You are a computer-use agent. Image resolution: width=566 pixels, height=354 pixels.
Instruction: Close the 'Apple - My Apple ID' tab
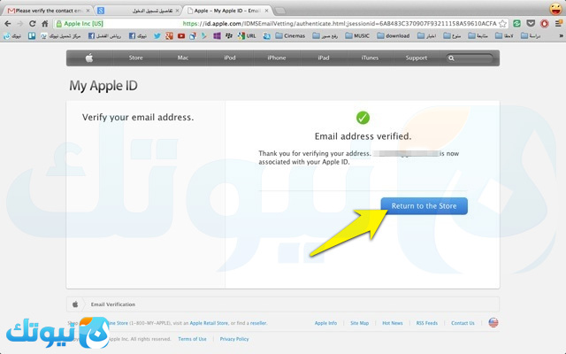(267, 11)
